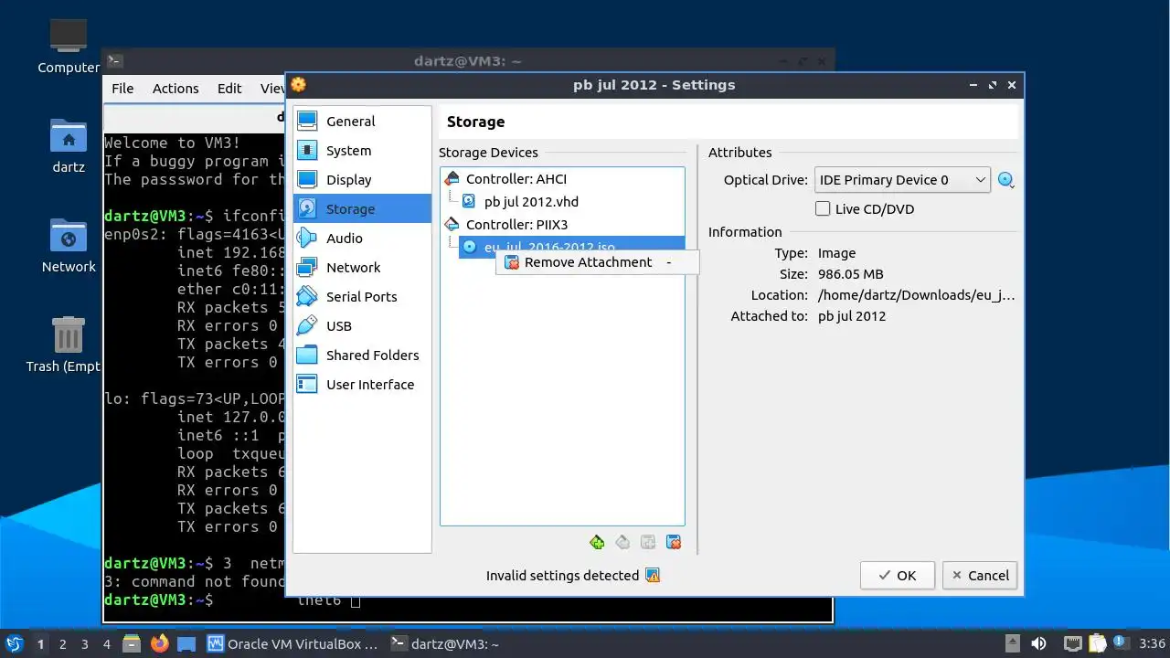Open the File menu in terminal window

pyautogui.click(x=122, y=89)
